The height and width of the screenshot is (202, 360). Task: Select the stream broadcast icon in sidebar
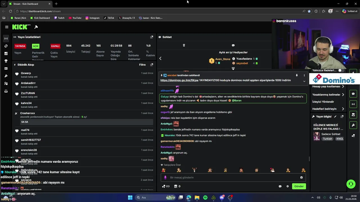click(6, 38)
